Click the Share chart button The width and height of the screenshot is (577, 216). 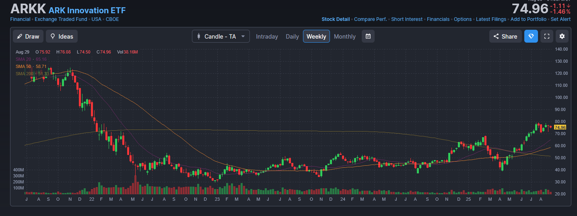505,36
